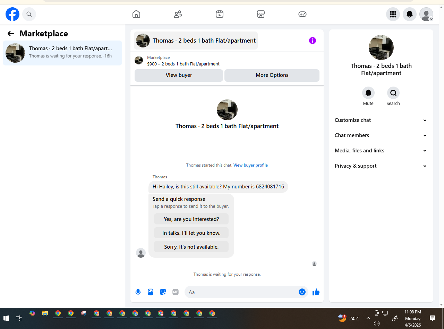Select the Thomas conversation in the left list
This screenshot has width=444, height=329.
click(62, 53)
